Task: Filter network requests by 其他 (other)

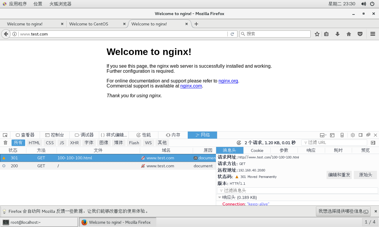Action: tap(162, 143)
